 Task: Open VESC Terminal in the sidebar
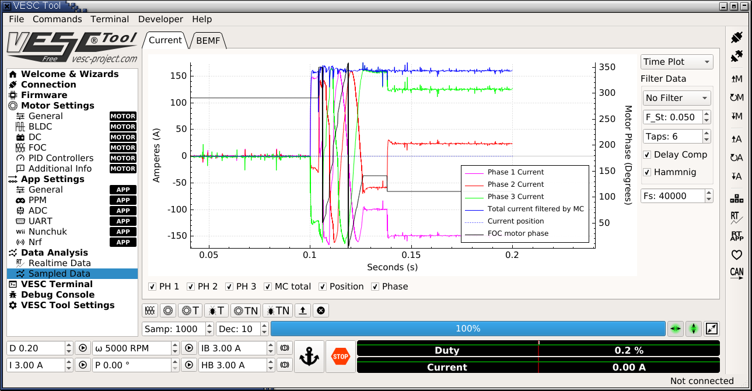pyautogui.click(x=72, y=284)
